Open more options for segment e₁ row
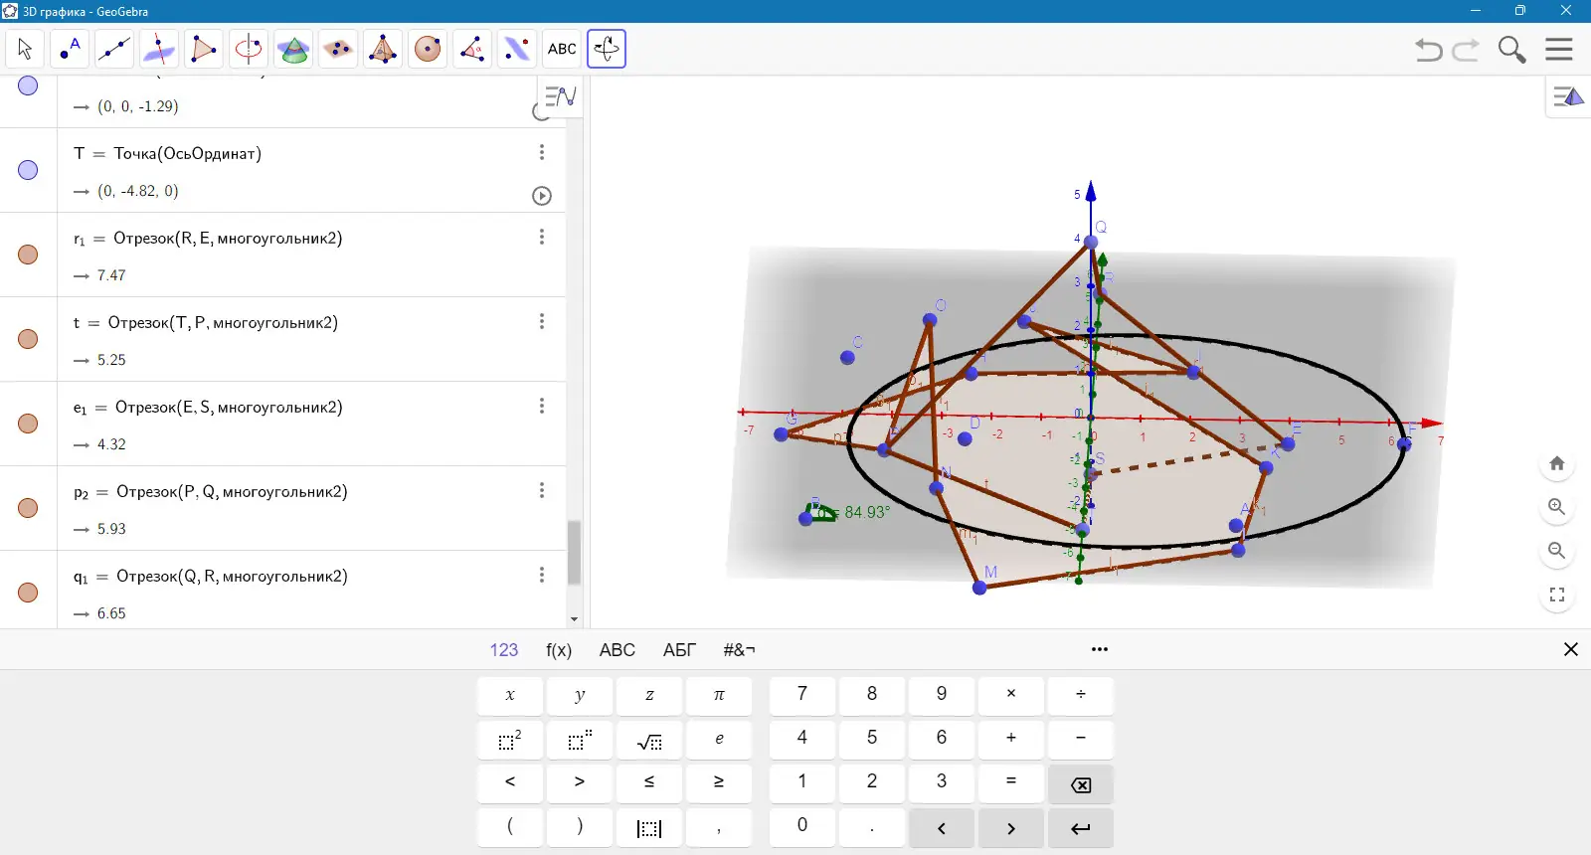This screenshot has width=1591, height=855. 542,406
